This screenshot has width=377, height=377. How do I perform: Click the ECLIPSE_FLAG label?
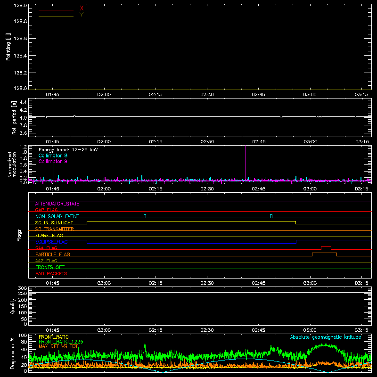[x=51, y=242]
